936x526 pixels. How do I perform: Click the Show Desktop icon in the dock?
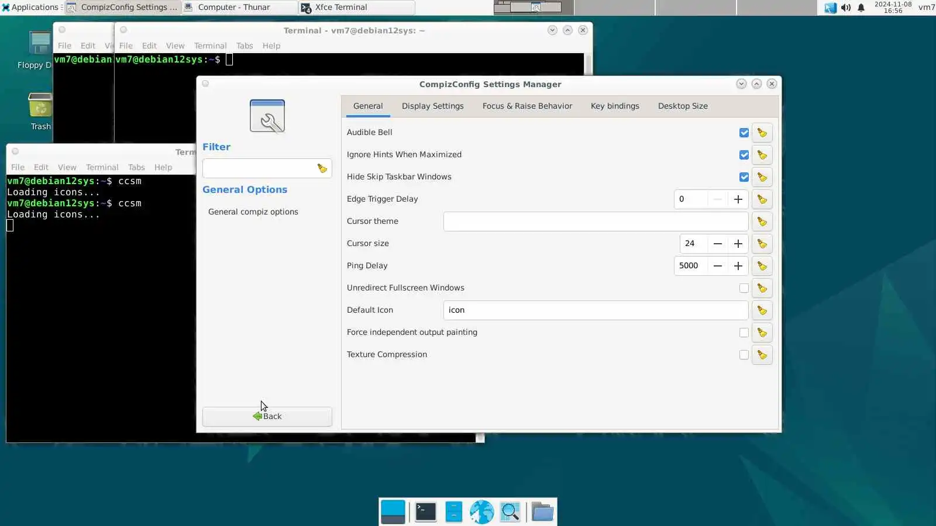(x=393, y=512)
